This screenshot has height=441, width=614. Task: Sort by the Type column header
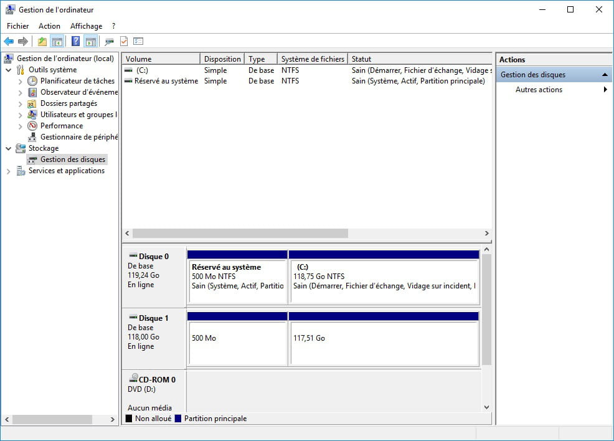(x=261, y=59)
